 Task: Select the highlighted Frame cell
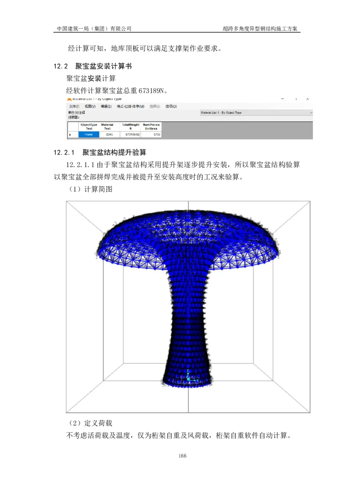tap(89, 135)
